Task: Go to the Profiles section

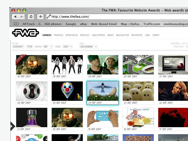Action: (58, 35)
